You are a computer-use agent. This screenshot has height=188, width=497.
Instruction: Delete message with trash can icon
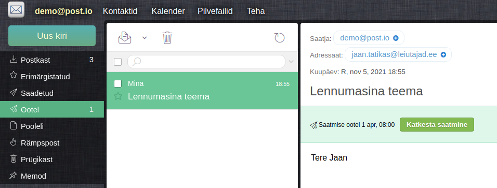(167, 38)
